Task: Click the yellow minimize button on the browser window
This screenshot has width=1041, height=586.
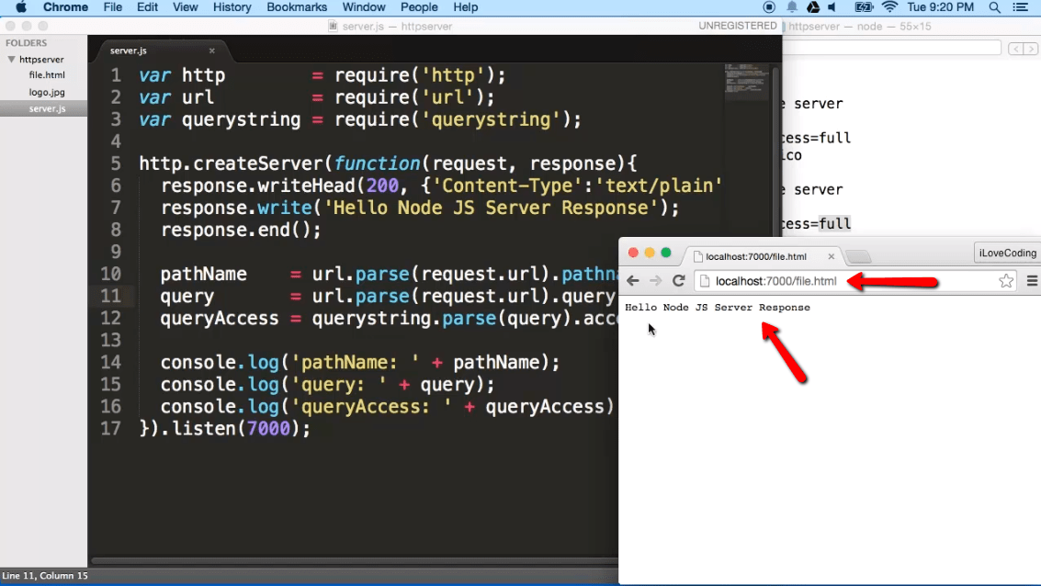Action: point(648,251)
